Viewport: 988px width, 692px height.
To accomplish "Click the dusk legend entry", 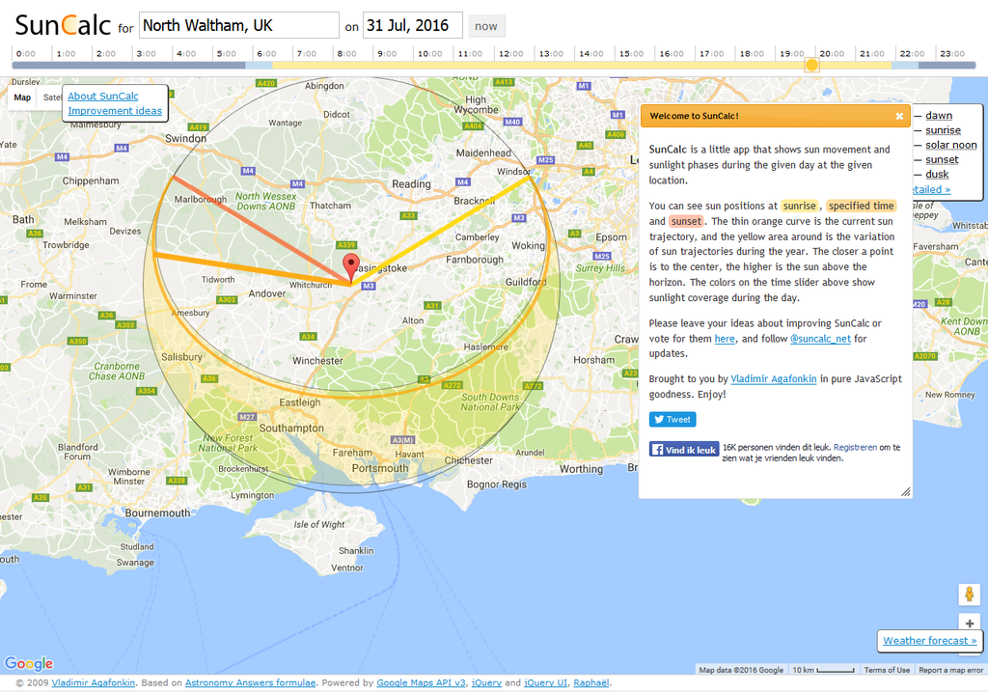I will coord(937,174).
